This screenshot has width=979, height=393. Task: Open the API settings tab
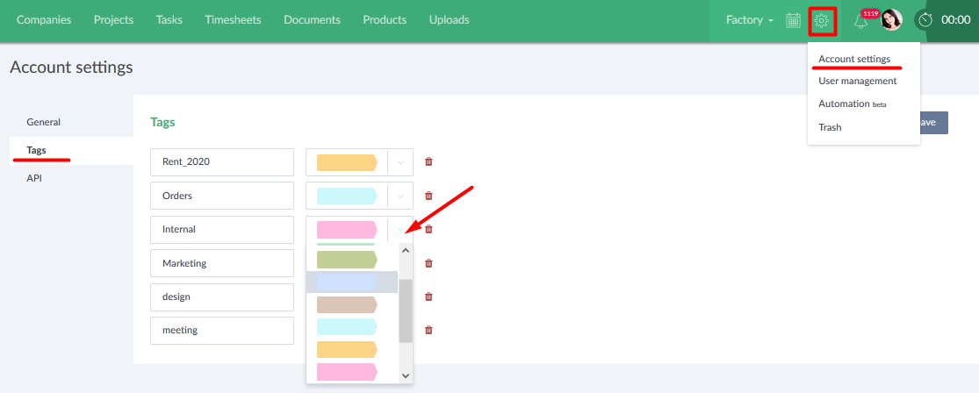(x=34, y=178)
